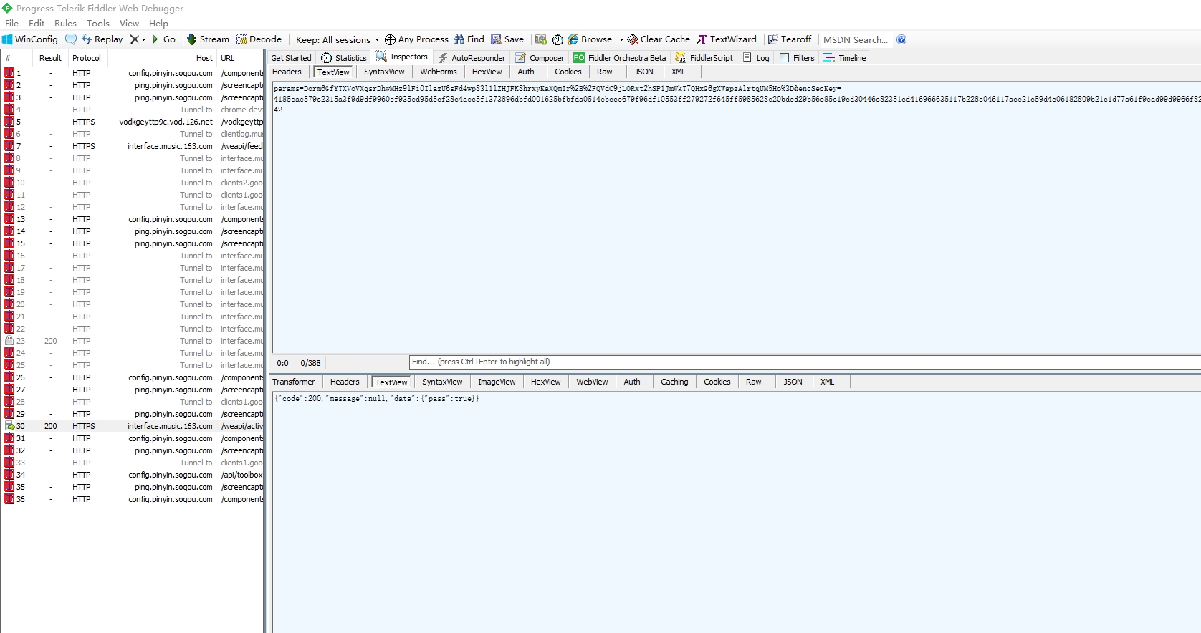
Task: Open the Find sessions tool
Action: 469,39
